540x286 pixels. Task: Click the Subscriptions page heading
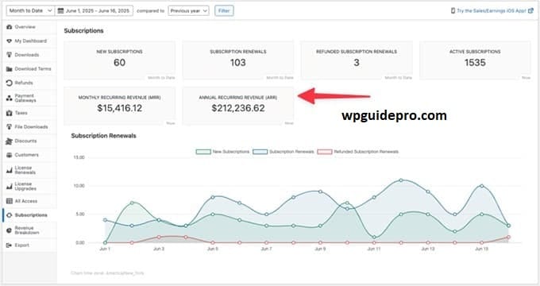(83, 31)
